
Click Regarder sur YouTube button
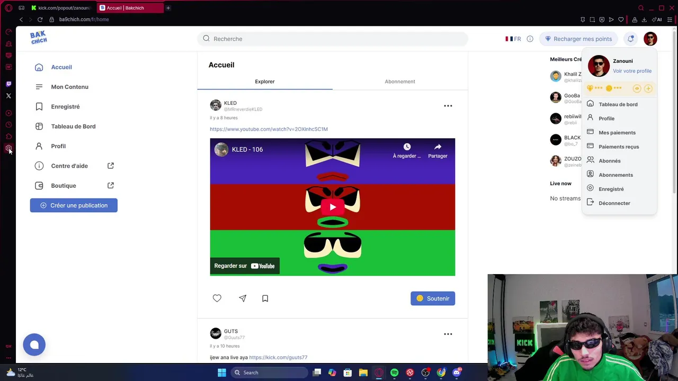point(244,266)
